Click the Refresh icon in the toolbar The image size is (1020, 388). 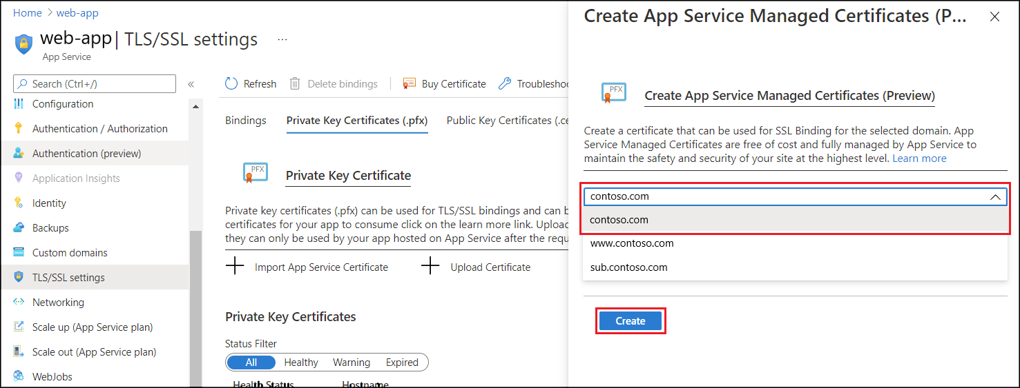pos(231,83)
